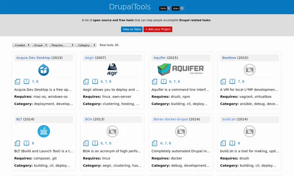
Task: Click the no-image placeholder on Boran docker-drupal card
Action: 181,131
